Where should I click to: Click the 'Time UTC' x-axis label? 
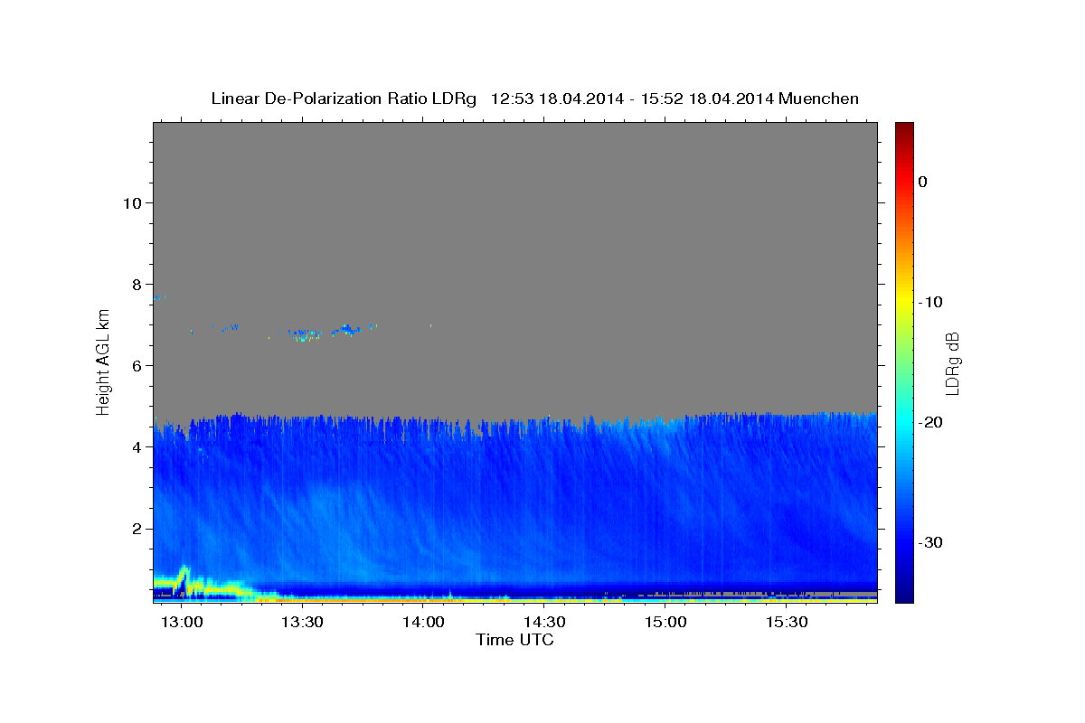(514, 640)
